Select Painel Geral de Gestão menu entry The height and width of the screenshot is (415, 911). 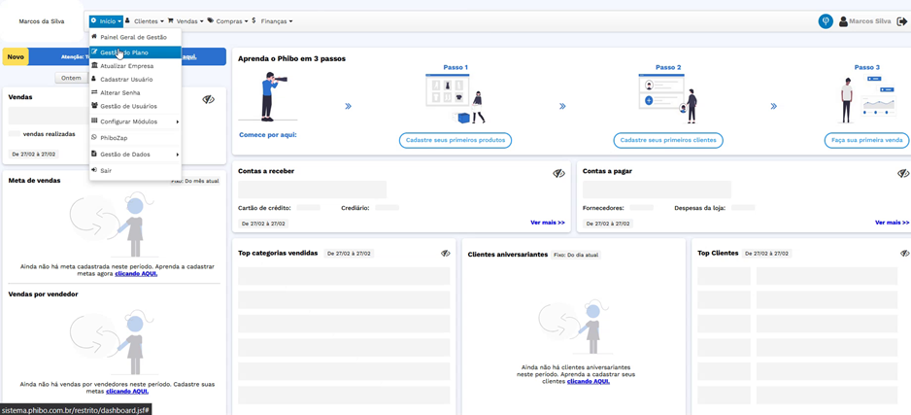(x=133, y=37)
